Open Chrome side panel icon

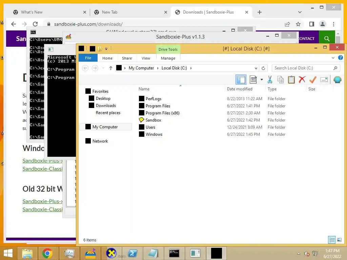tap(312, 24)
